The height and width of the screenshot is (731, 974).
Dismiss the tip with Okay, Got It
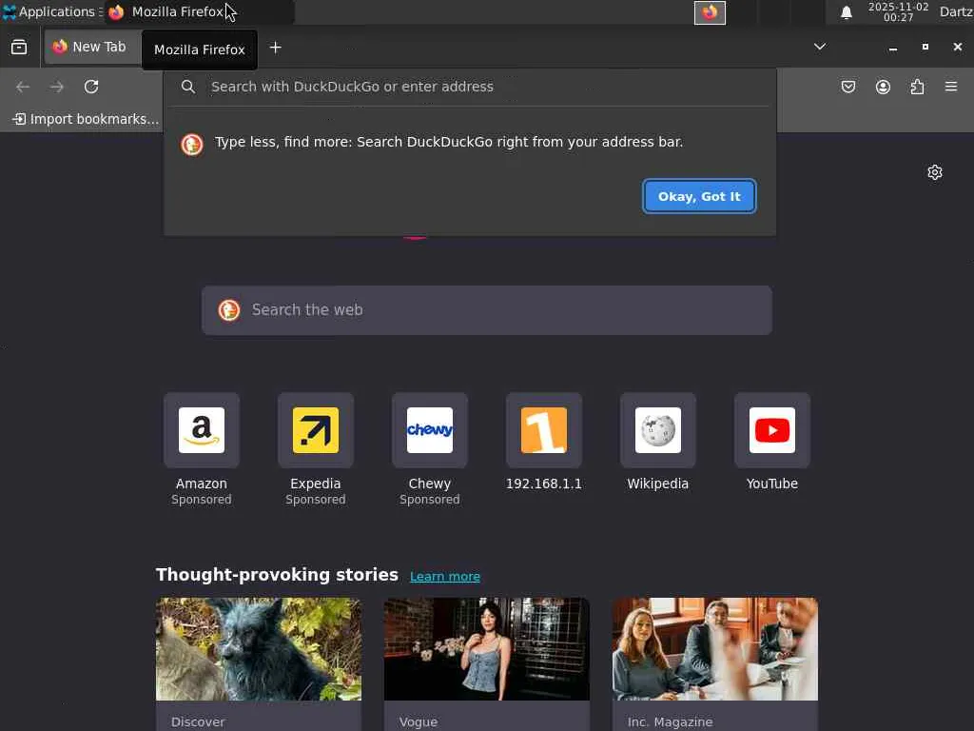tap(699, 196)
